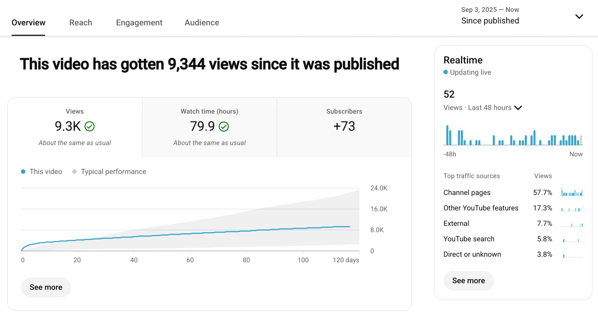598x321 pixels.
Task: Expand the Last 48 hours views dropdown
Action: click(x=518, y=108)
